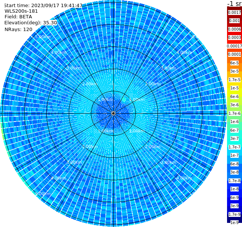The width and height of the screenshot is (242, 227).
Task: Select the 3e-8 colorbar label
Action: pyautogui.click(x=234, y=172)
